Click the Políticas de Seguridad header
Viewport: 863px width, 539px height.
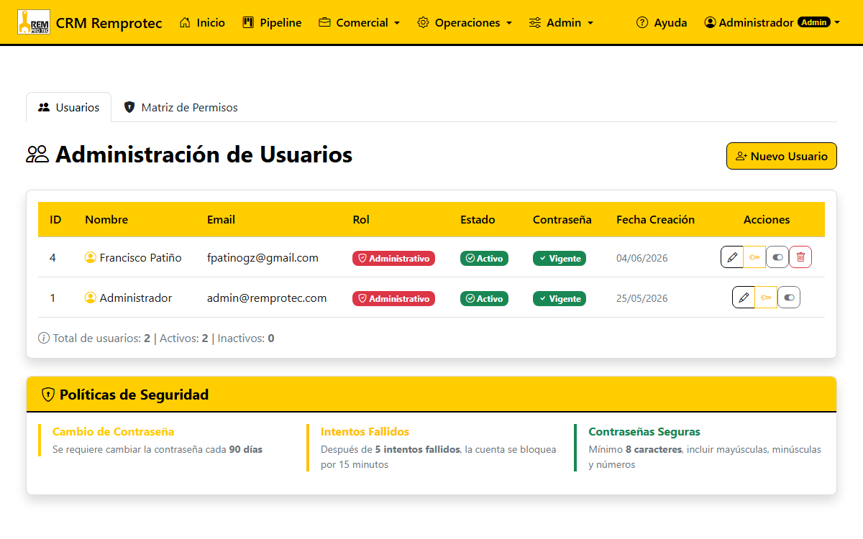click(x=431, y=394)
